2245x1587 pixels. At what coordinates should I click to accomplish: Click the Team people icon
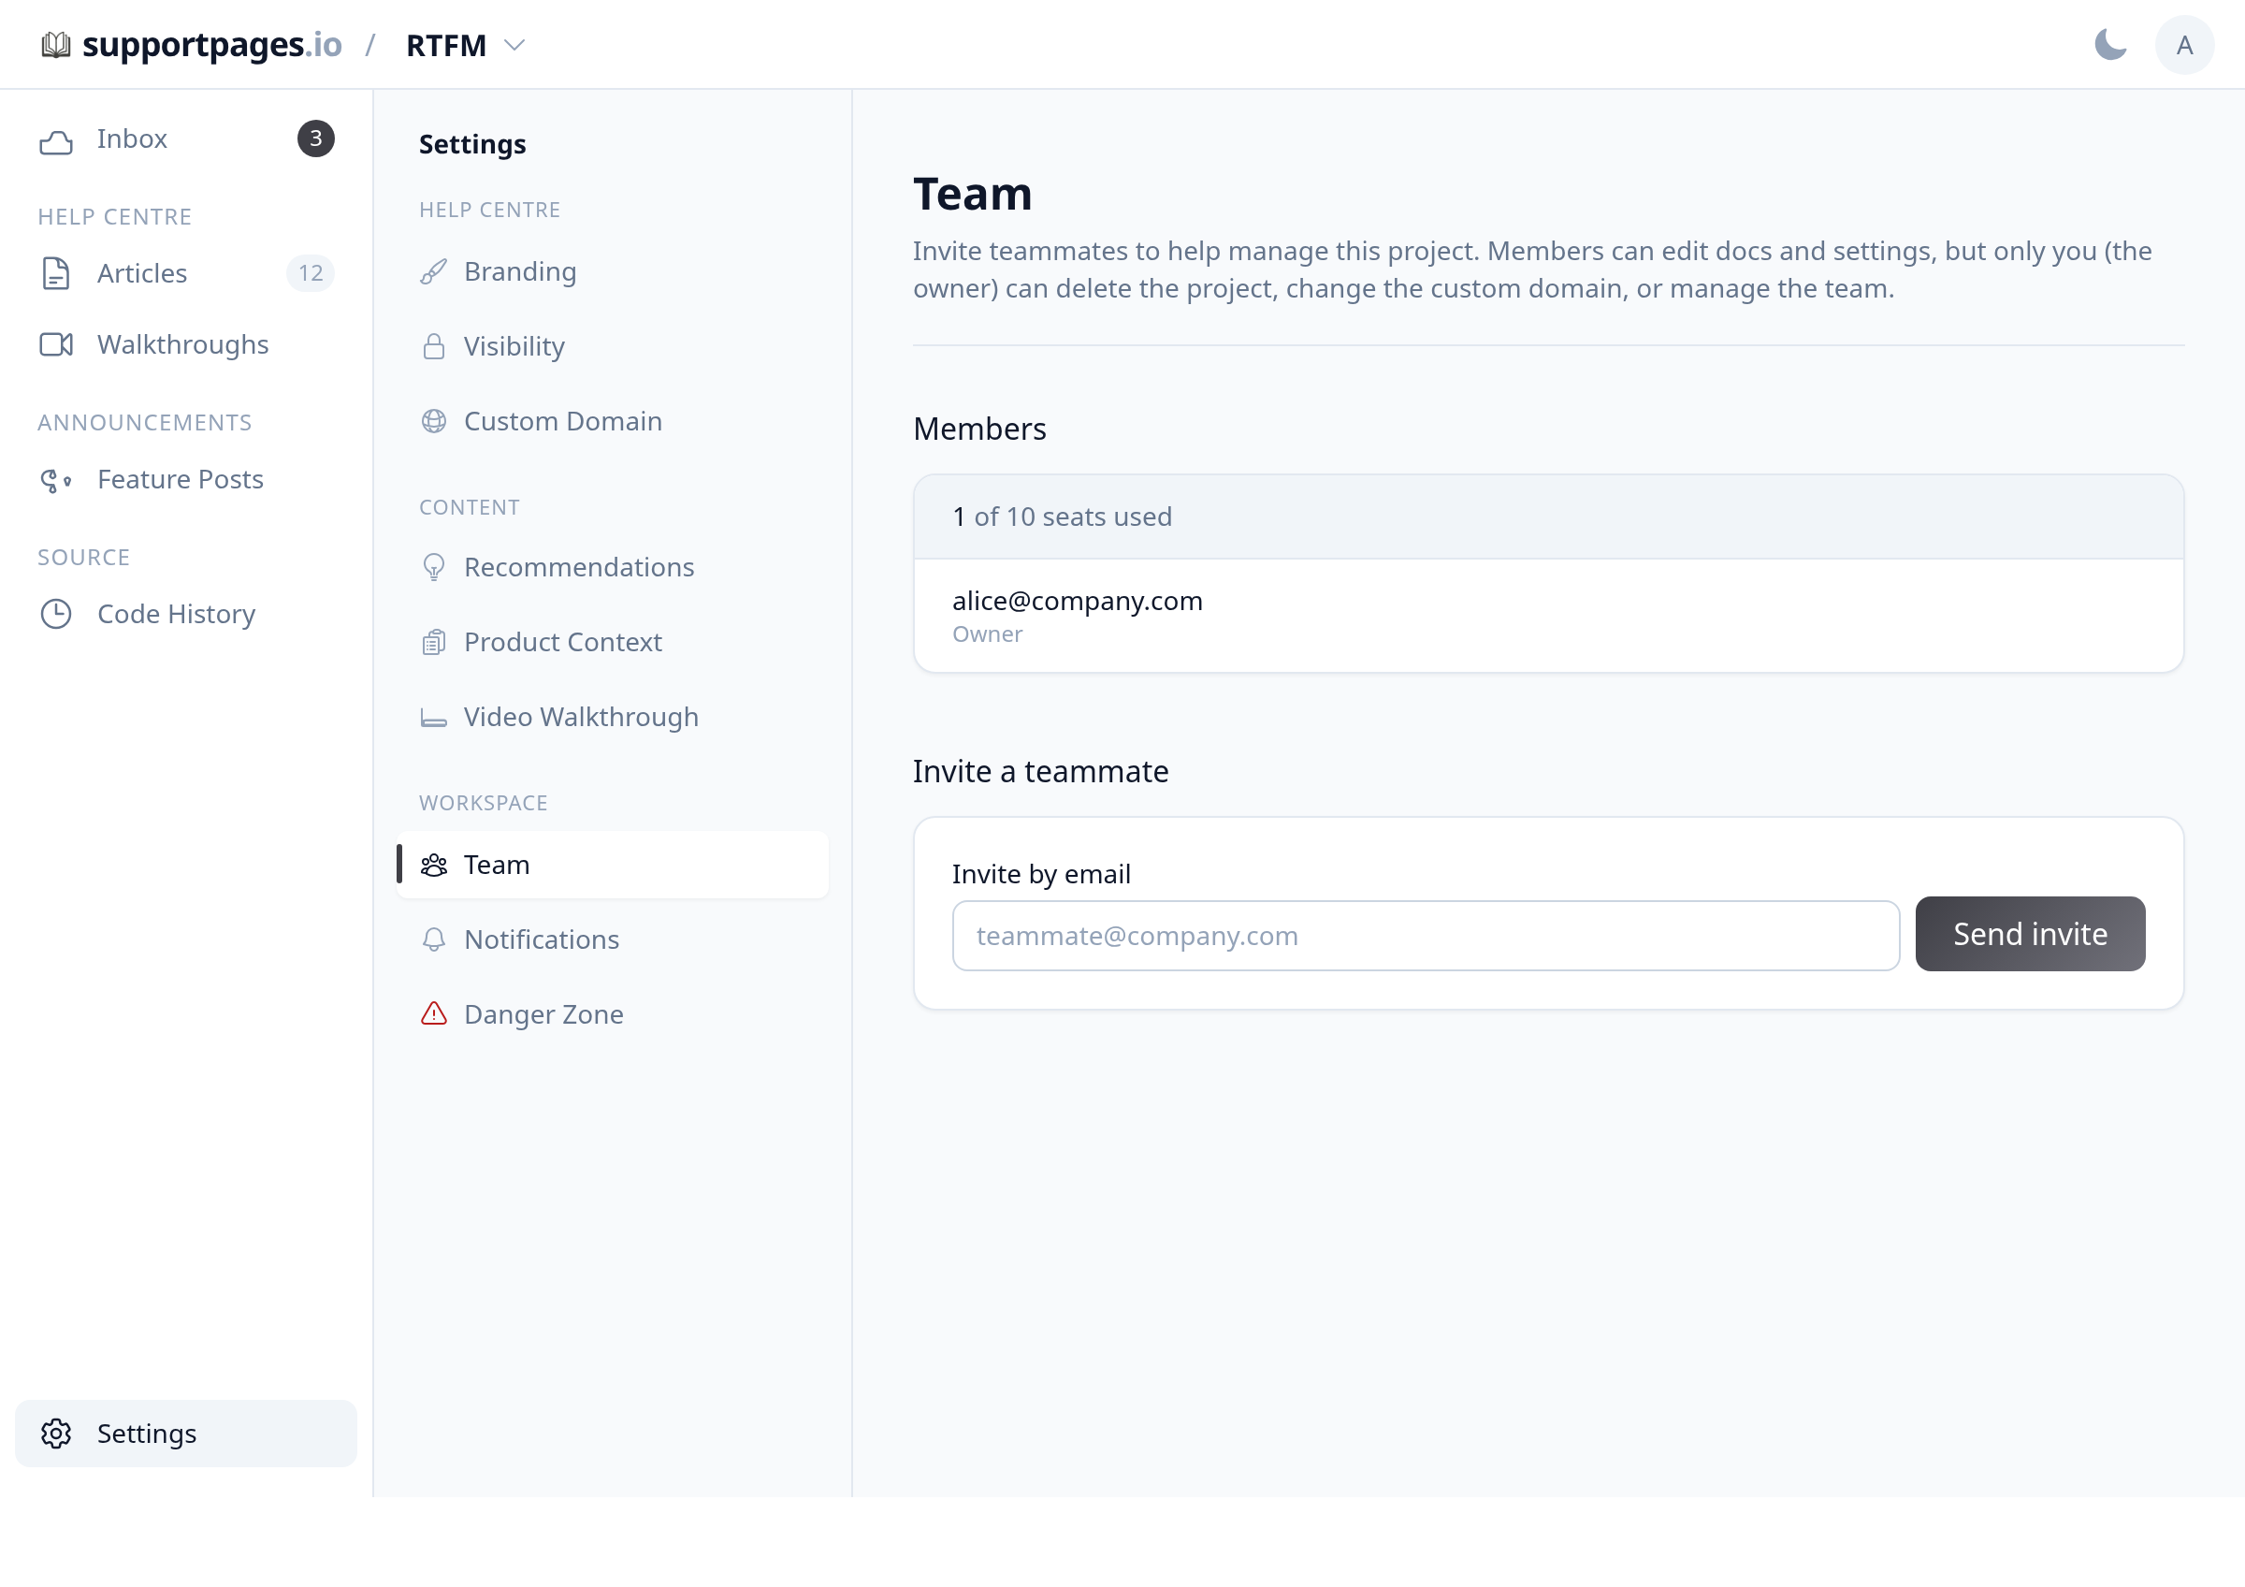click(434, 866)
